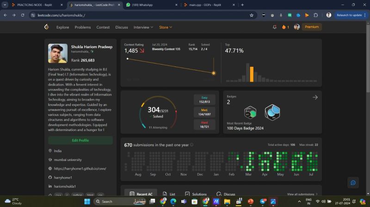
Task: Click the solved problems progress ring
Action: point(158,112)
